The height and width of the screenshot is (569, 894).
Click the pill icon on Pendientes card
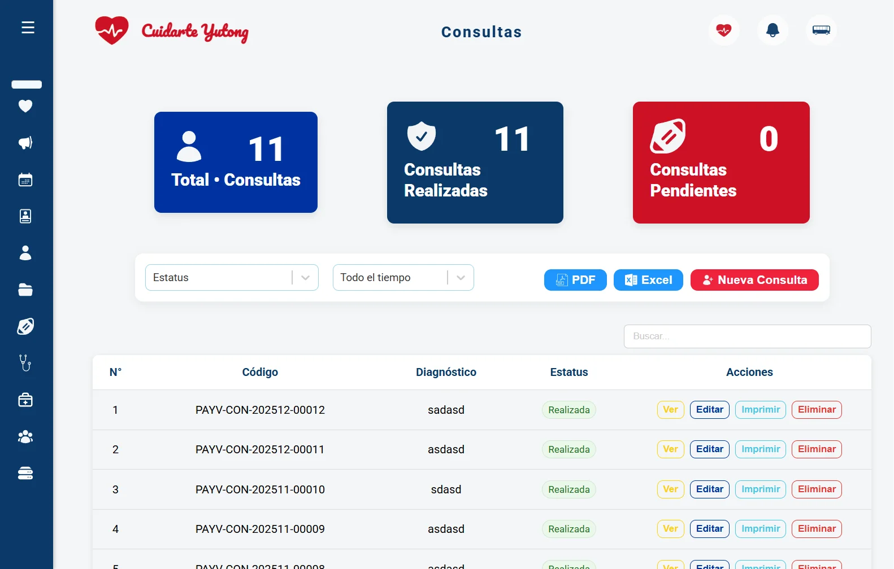pyautogui.click(x=668, y=136)
